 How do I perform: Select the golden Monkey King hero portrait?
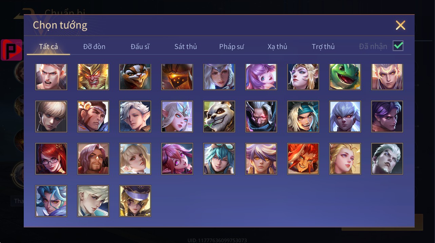tap(93, 76)
